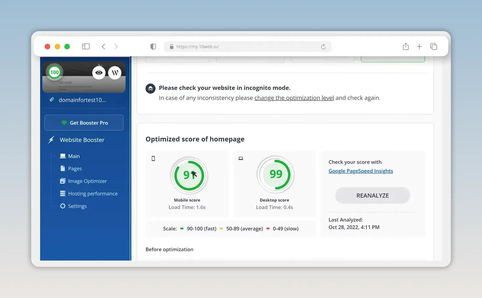Open the privacy shield icon
Image resolution: width=482 pixels, height=298 pixels.
153,47
